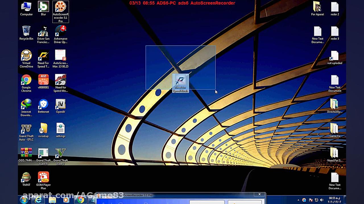364x204 pixels.
Task: Select the Directx10 folder
Action: pos(335,106)
